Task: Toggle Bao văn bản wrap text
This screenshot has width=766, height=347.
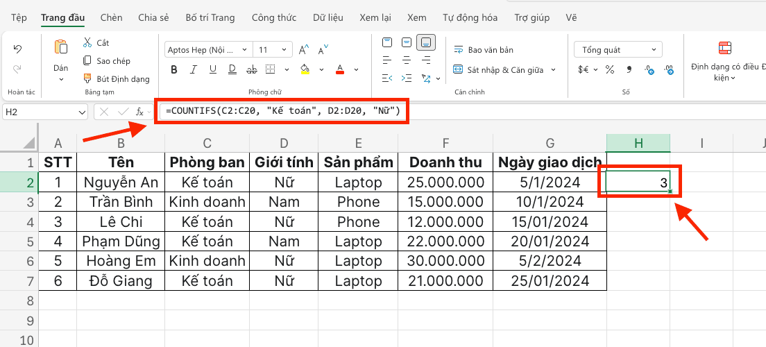Action: [484, 50]
